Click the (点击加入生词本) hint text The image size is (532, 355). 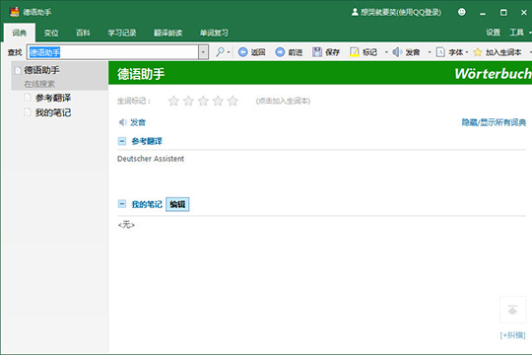point(283,101)
